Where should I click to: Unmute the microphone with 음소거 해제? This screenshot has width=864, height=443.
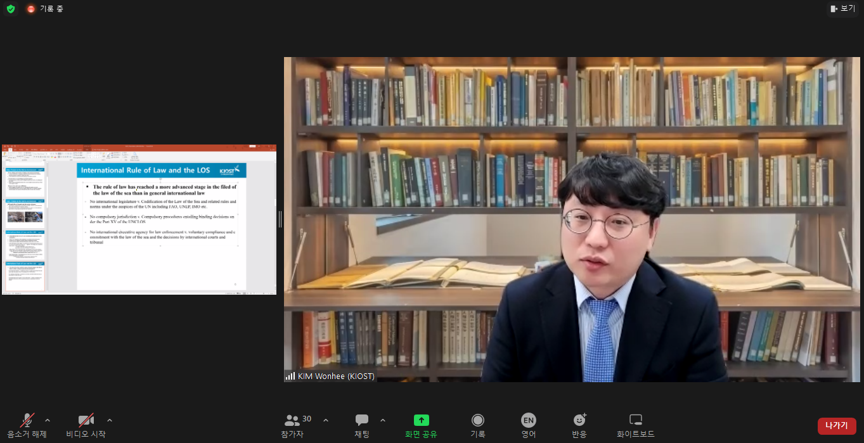[27, 425]
